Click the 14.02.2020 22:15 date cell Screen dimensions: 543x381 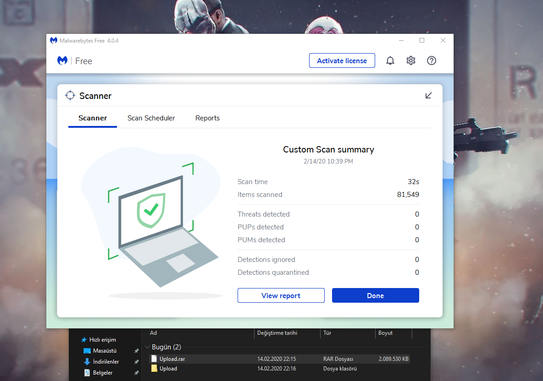click(277, 359)
